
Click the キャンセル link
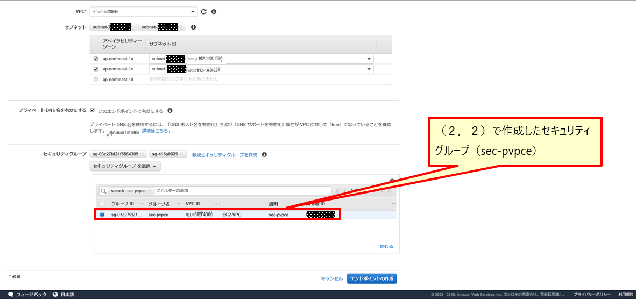point(331,278)
